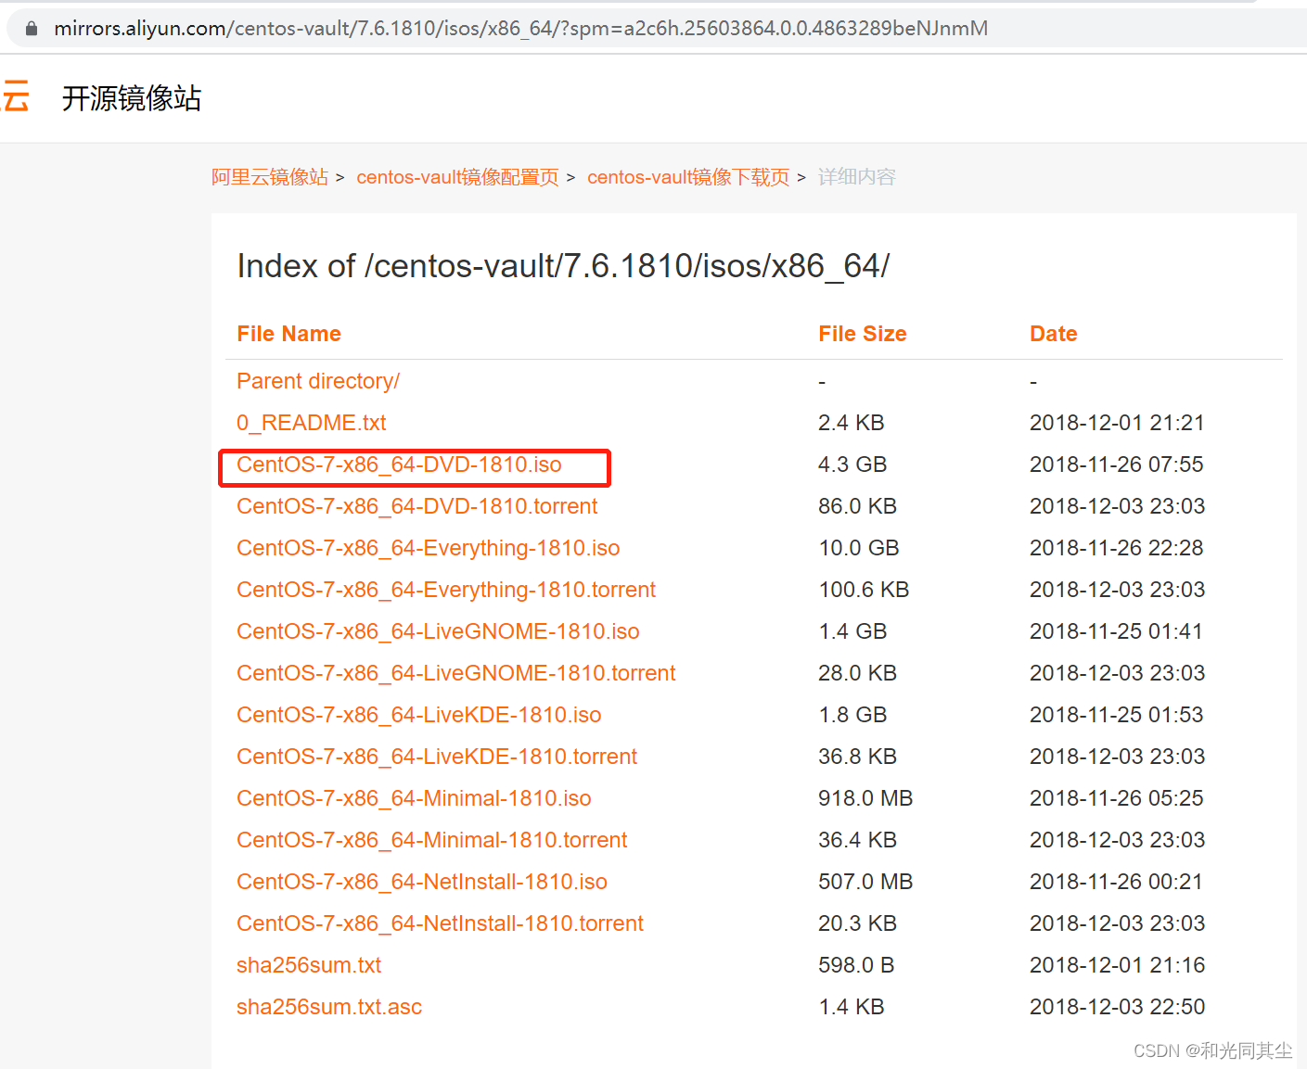Click date 2018-11-26 22:28
Image resolution: width=1307 pixels, height=1069 pixels.
point(1117,548)
